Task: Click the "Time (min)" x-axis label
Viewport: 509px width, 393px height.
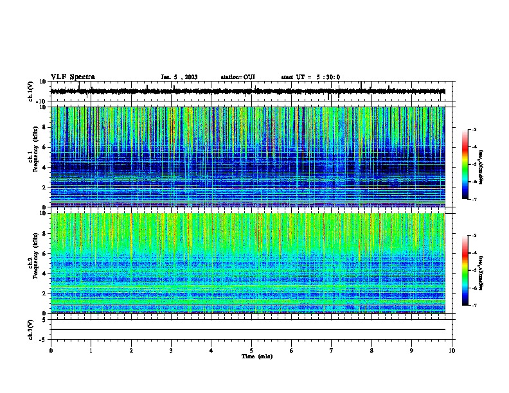Action: click(x=257, y=356)
